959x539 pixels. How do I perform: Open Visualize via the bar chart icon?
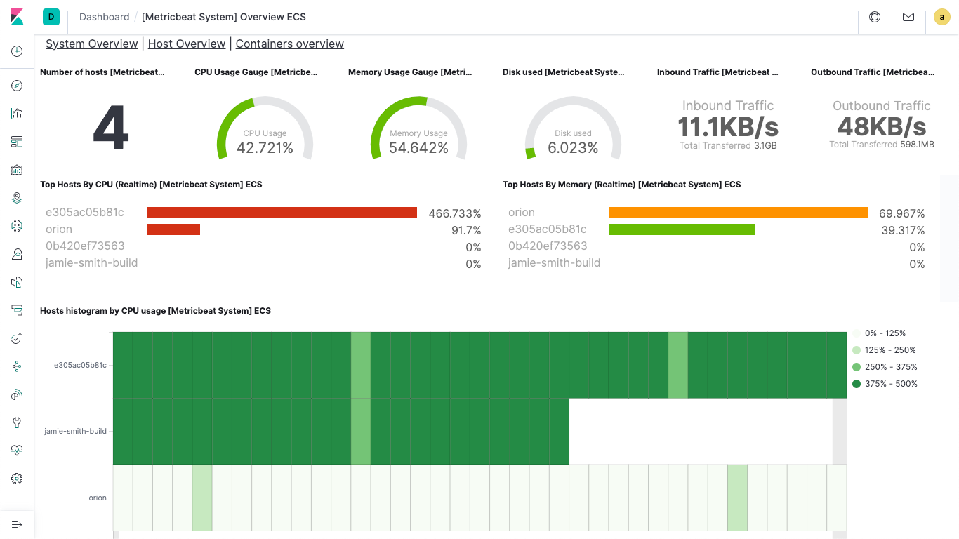click(17, 114)
